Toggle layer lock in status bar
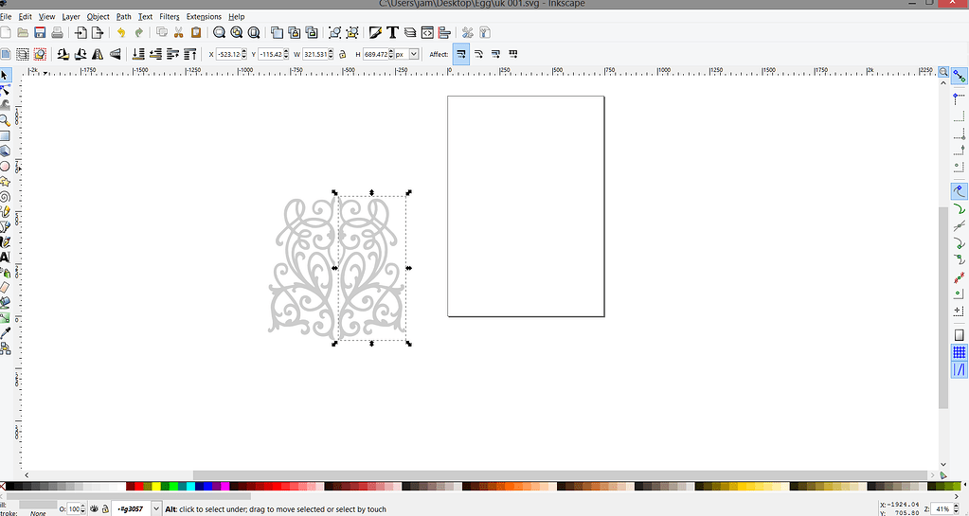This screenshot has height=516, width=969. tap(106, 509)
